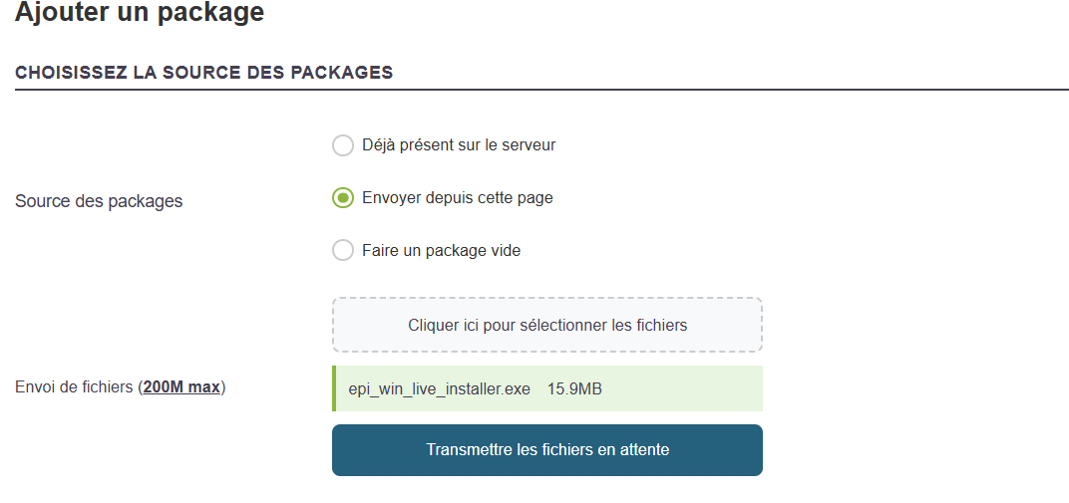This screenshot has width=1069, height=503.
Task: Click the "Envoyer depuis cette page" label text
Action: click(457, 198)
